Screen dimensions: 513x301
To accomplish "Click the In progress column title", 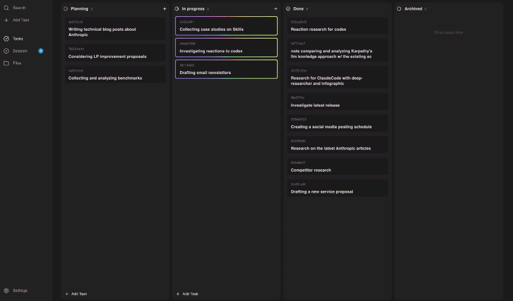I will 193,9.
